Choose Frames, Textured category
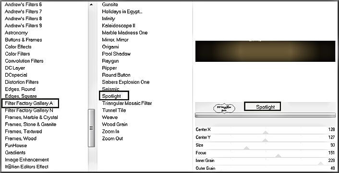Screen dimensions: 339x173 [x=24, y=132]
